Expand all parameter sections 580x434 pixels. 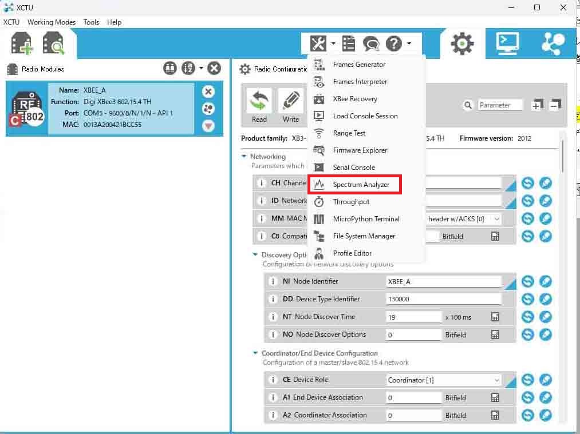point(536,105)
